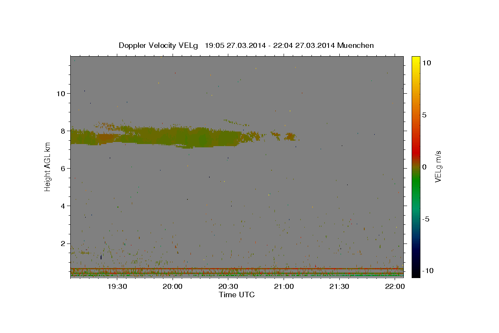Click the 22:00 time tick label
Image resolution: width=499 pixels, height=333 pixels.
(x=395, y=286)
